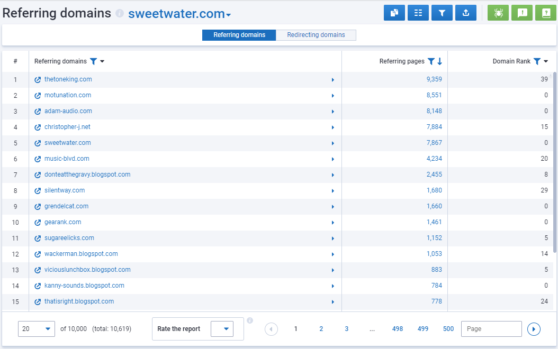Expand the kanny-sounds.blogspot.com row arrow
This screenshot has width=558, height=349.
(x=333, y=286)
